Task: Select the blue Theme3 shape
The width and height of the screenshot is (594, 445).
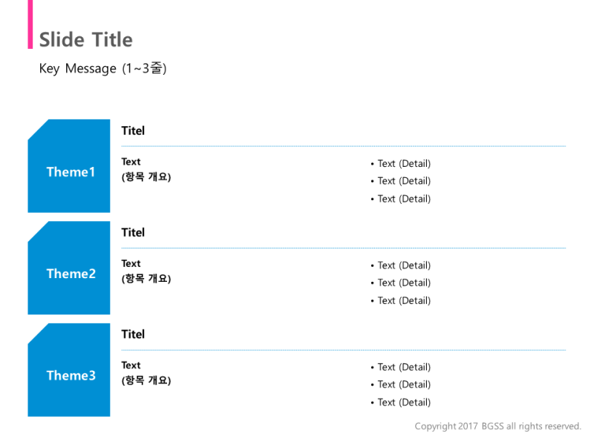Action: (69, 369)
